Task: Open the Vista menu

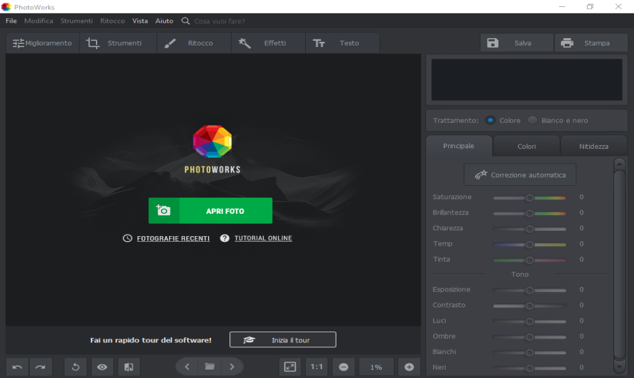Action: pos(140,21)
